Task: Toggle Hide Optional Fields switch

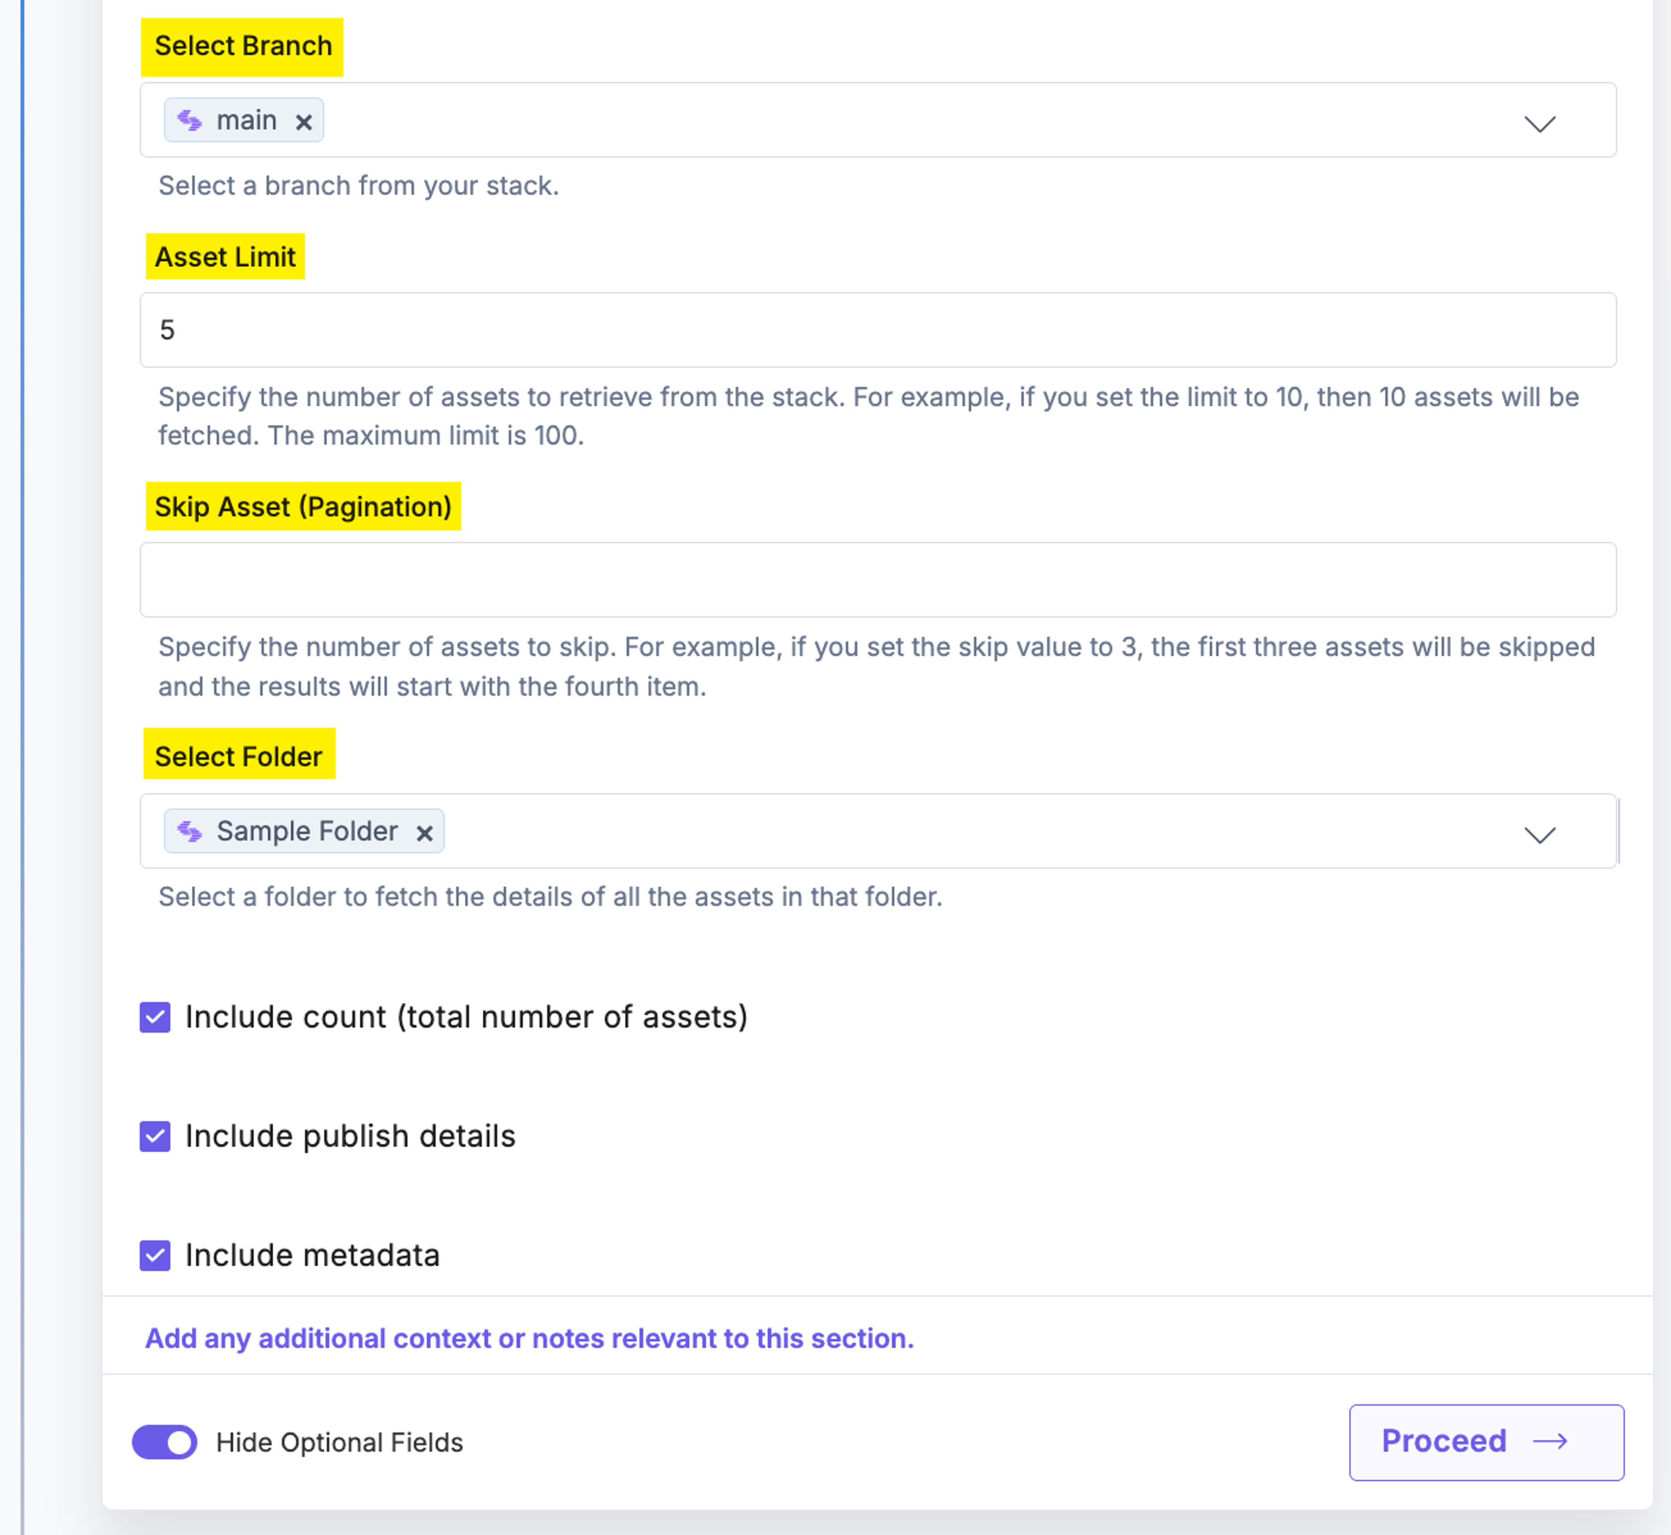Action: click(x=164, y=1442)
